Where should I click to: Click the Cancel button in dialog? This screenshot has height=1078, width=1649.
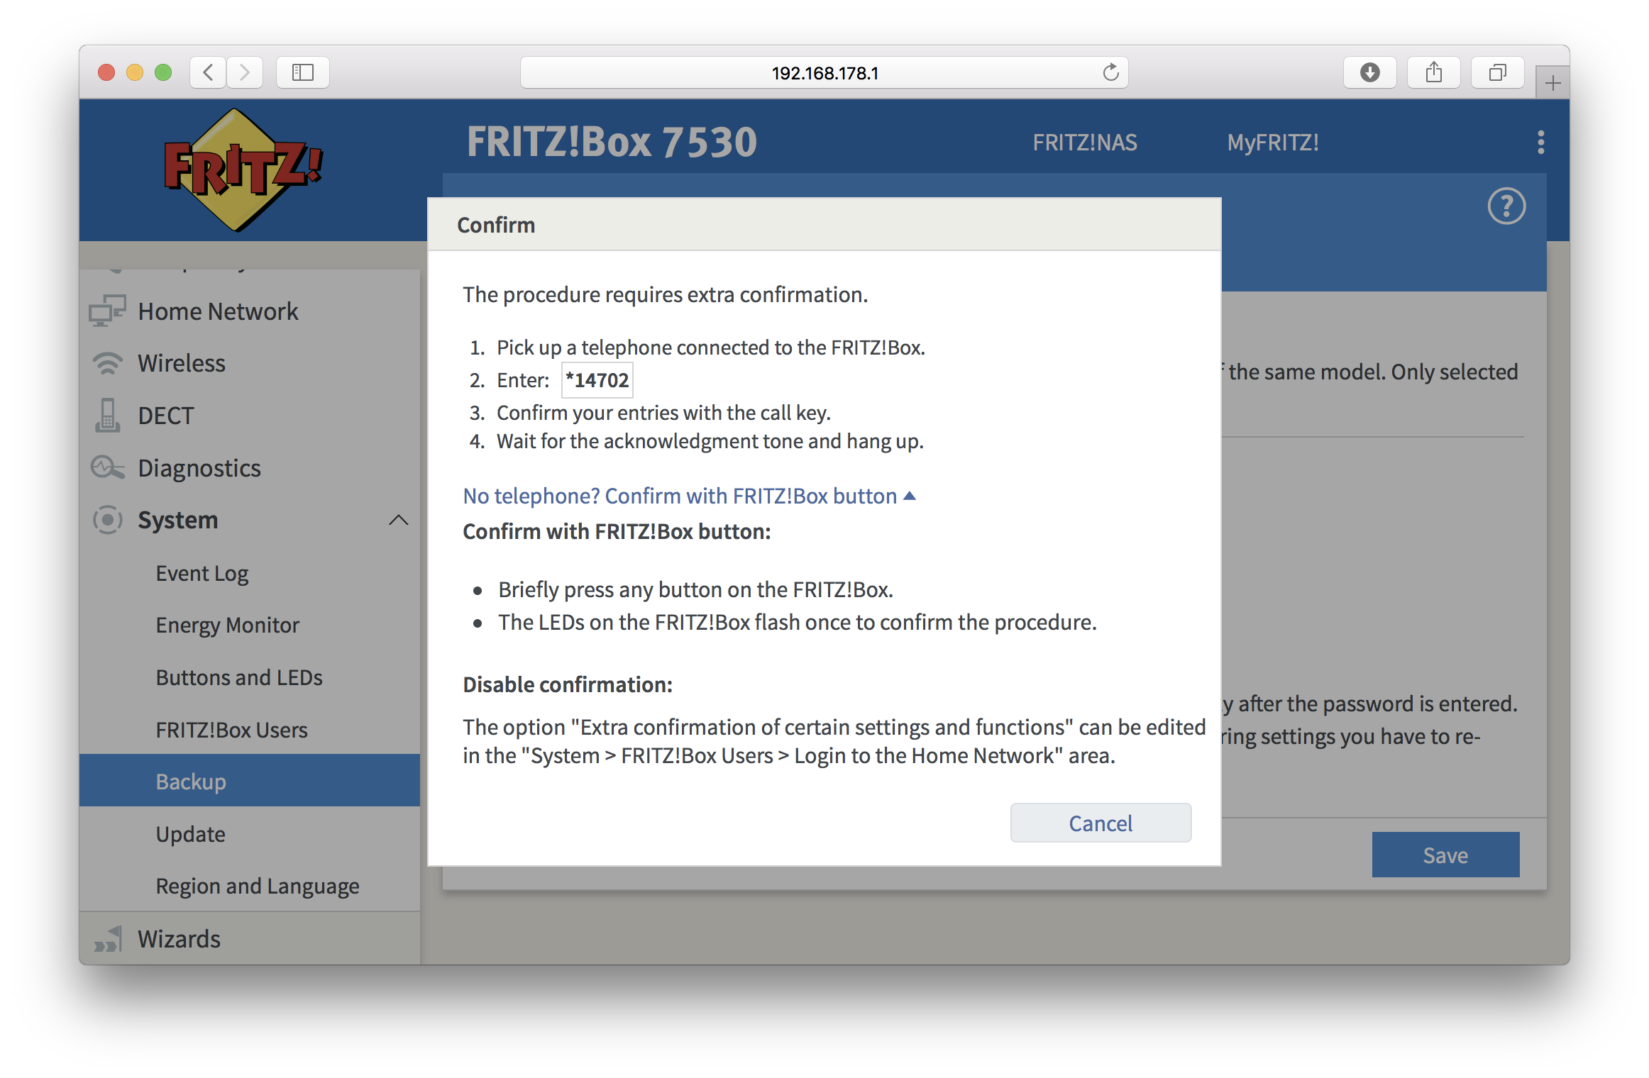[x=1099, y=822]
